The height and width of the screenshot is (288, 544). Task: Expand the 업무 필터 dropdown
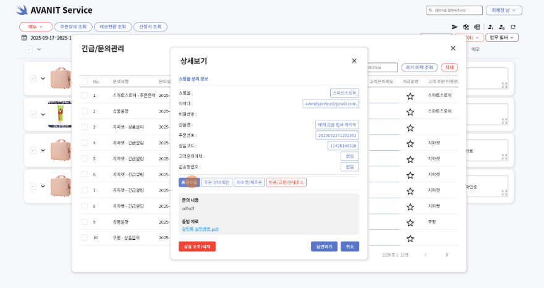(501, 38)
